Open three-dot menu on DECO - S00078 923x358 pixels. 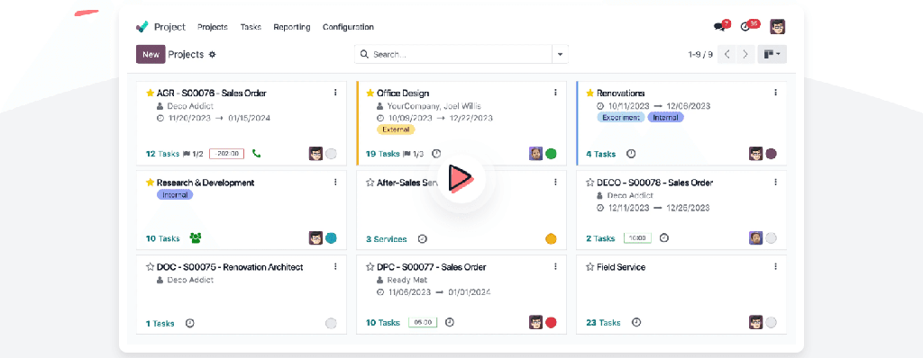tap(775, 182)
